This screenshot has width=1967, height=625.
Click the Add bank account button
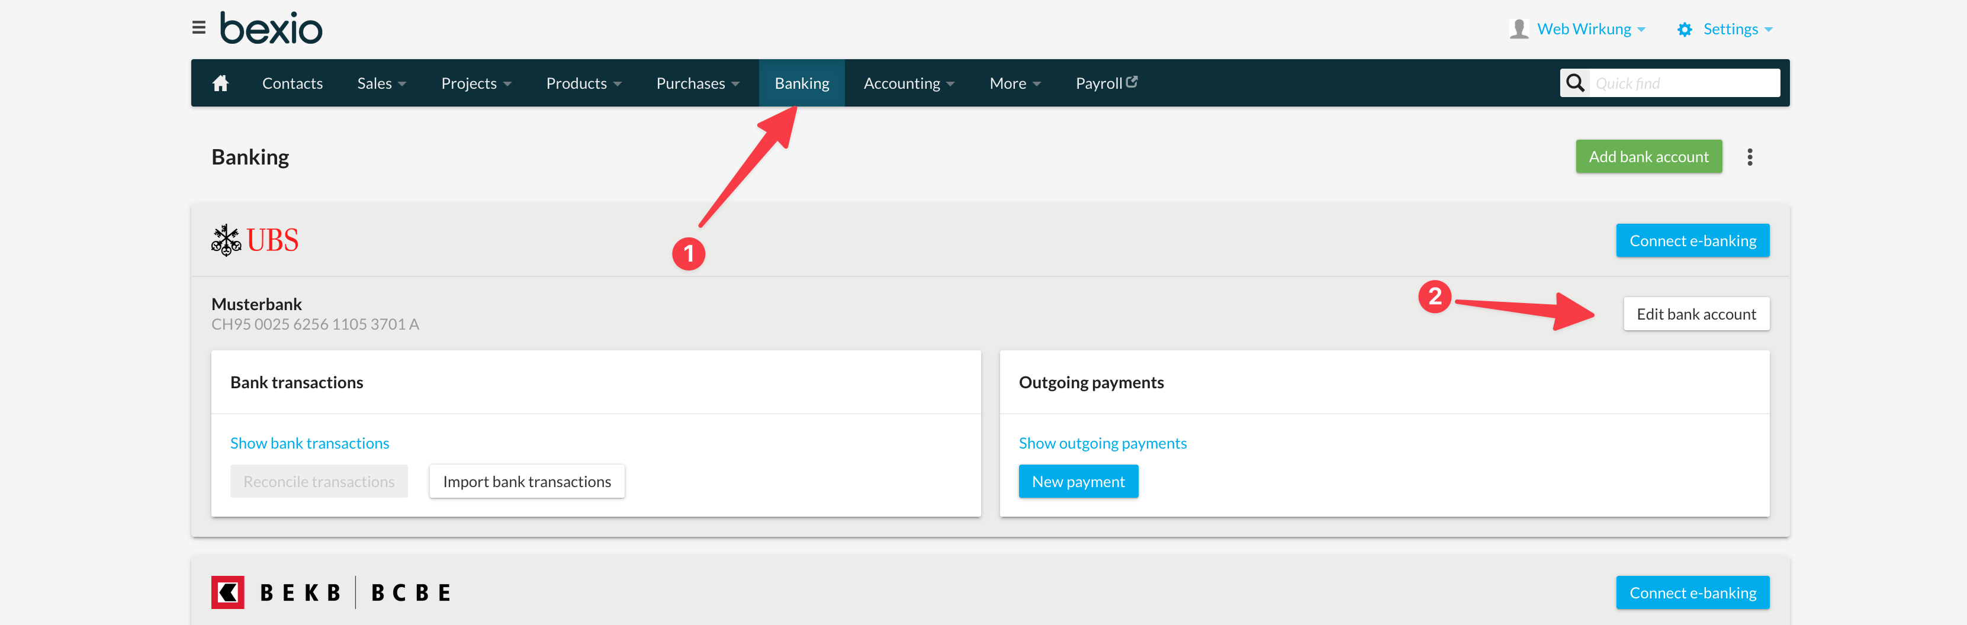click(1648, 156)
